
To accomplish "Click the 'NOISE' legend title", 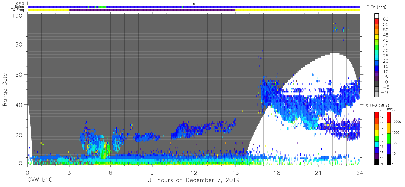I will (390, 109).
